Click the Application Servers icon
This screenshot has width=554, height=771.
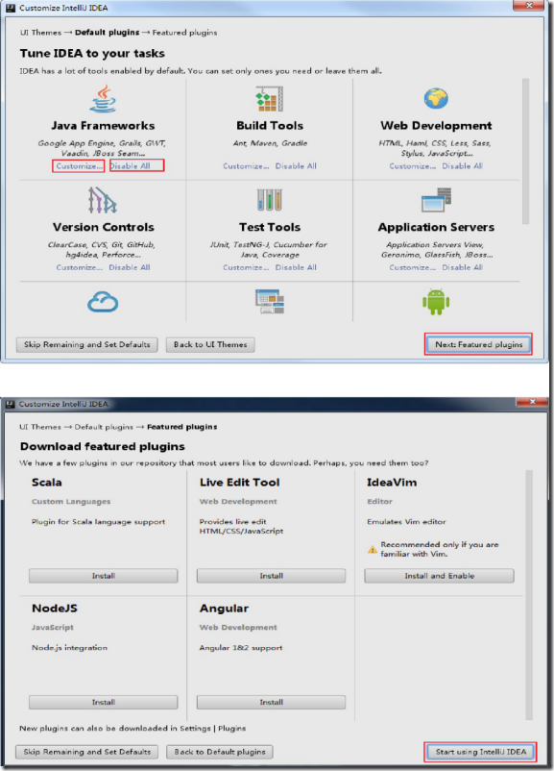(x=436, y=200)
